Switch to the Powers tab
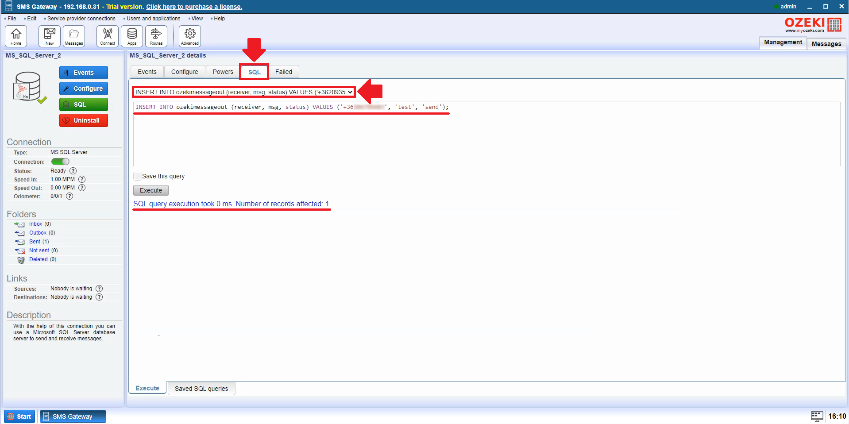 (x=223, y=72)
